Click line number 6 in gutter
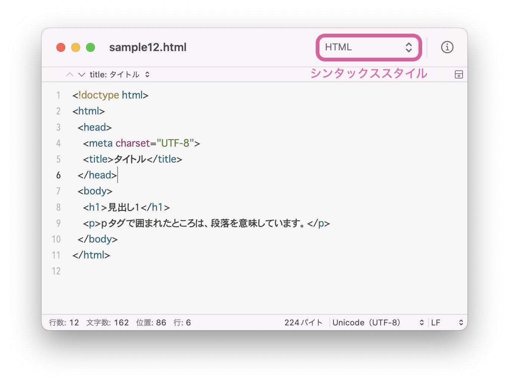The width and height of the screenshot is (509, 385). (58, 175)
